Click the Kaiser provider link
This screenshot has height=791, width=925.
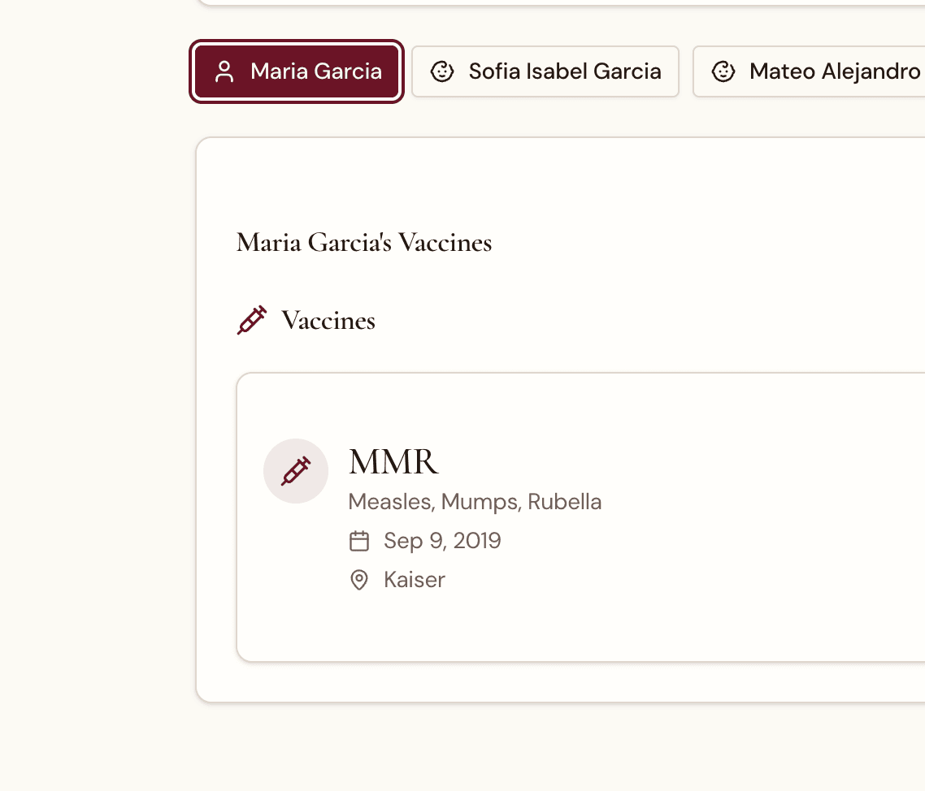pos(415,579)
